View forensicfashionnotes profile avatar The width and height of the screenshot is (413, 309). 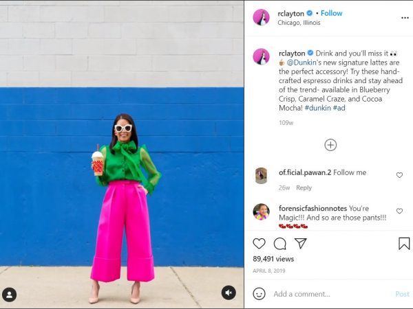click(x=261, y=211)
